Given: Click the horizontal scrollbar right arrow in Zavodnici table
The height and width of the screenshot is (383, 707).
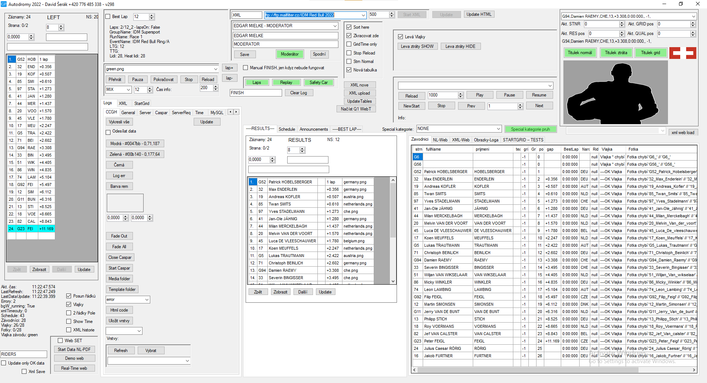Looking at the screenshot, I should 694,370.
